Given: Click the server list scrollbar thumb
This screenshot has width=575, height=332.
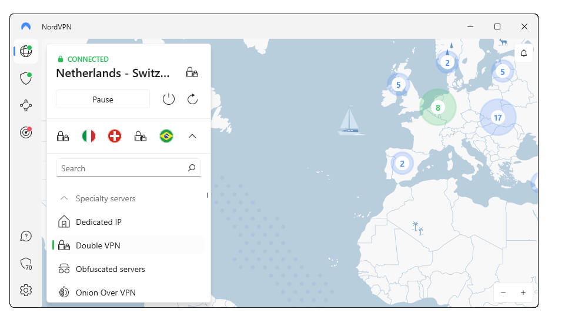Looking at the screenshot, I should [208, 195].
